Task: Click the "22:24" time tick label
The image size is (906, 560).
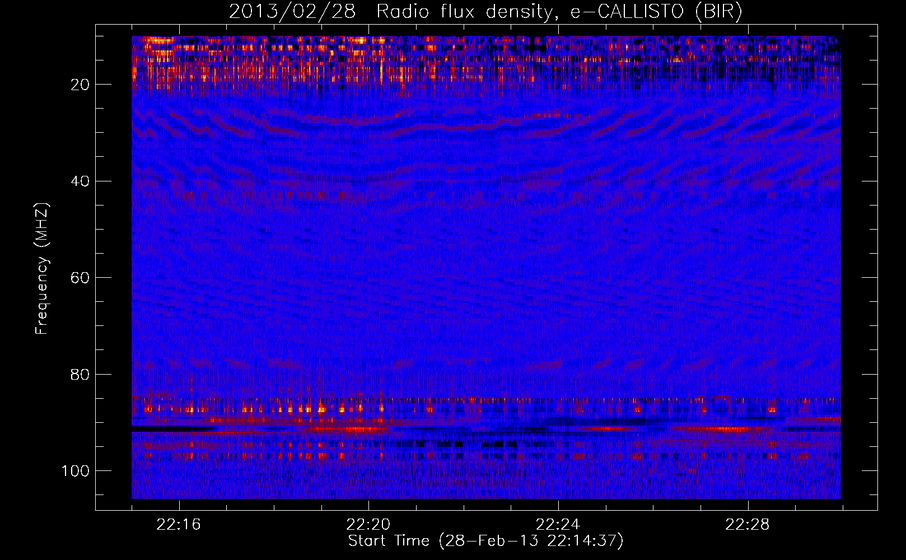Action: click(558, 525)
